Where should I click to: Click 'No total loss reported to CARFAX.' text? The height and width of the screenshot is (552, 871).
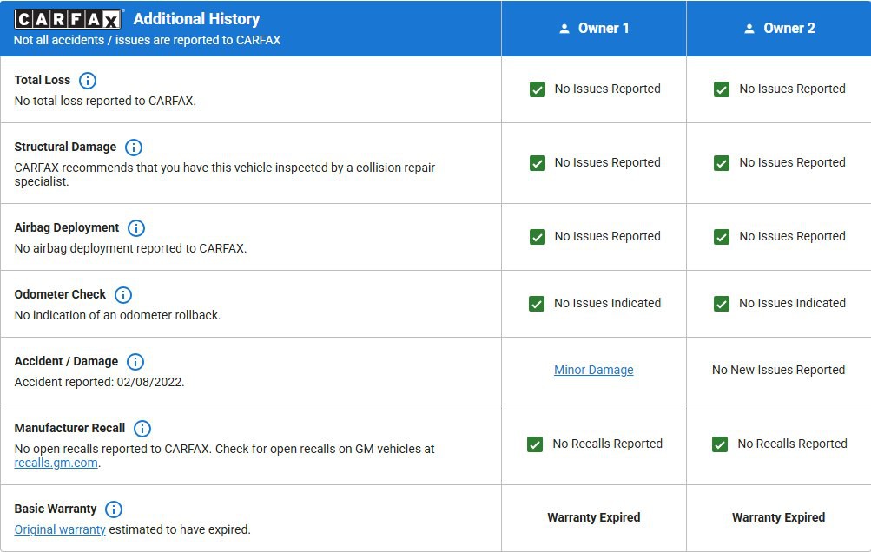[x=105, y=101]
